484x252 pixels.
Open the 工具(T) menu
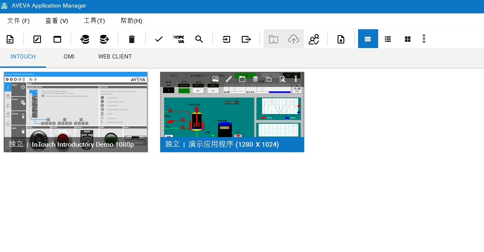click(95, 20)
